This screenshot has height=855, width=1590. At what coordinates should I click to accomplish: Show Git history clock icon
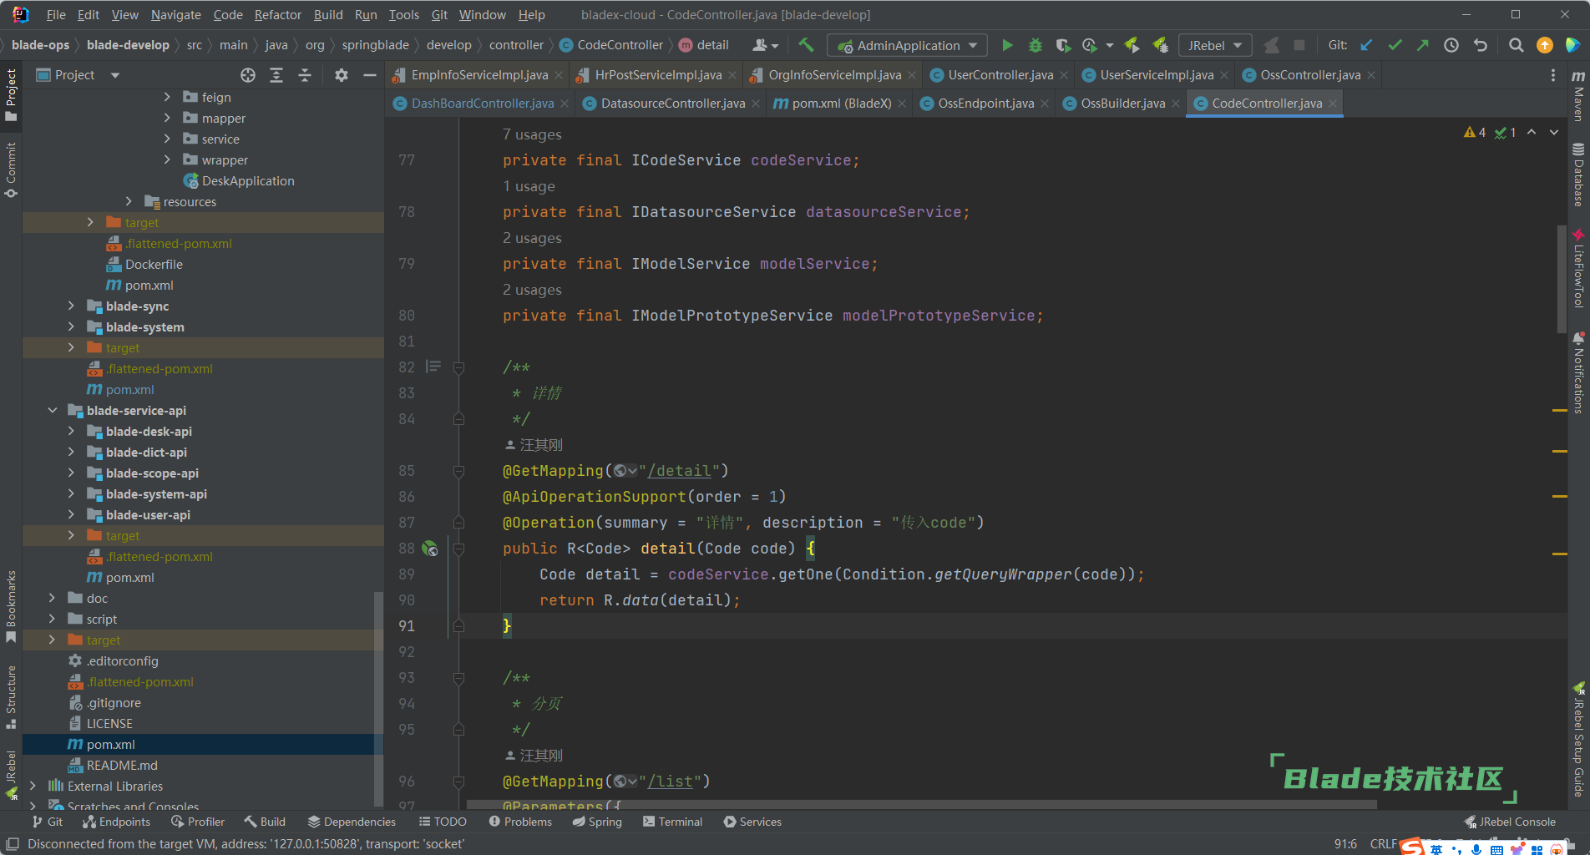click(1451, 45)
